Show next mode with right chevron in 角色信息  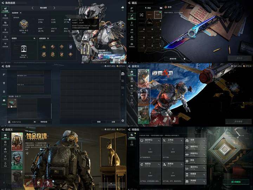pyautogui.click(x=54, y=8)
